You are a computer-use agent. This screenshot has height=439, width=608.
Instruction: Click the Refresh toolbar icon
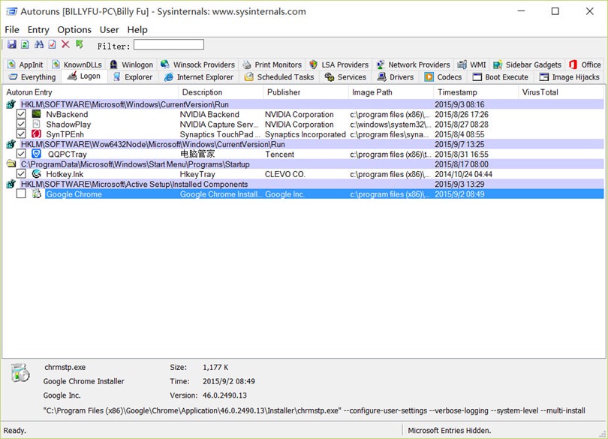pyautogui.click(x=25, y=44)
